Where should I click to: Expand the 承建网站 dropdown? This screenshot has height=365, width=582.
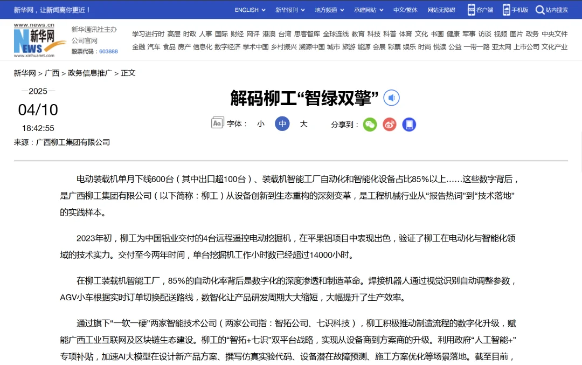[x=369, y=10]
